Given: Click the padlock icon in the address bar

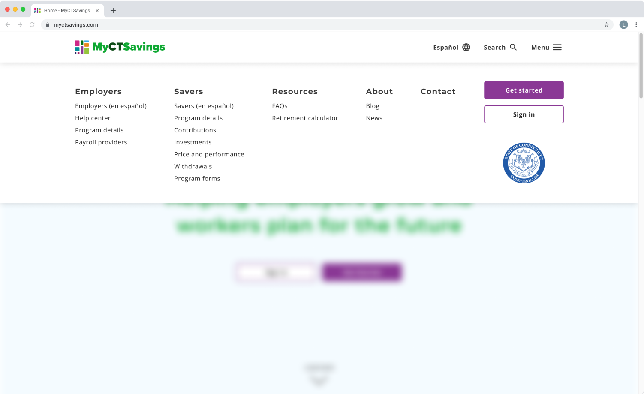Looking at the screenshot, I should (48, 24).
